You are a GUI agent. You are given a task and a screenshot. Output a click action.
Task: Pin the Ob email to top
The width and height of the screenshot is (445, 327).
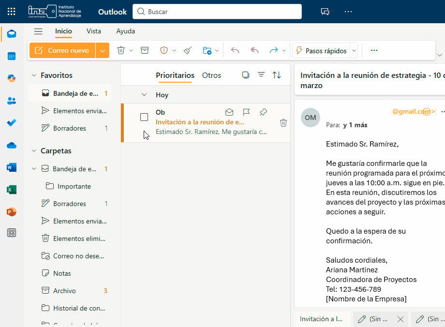pyautogui.click(x=263, y=112)
